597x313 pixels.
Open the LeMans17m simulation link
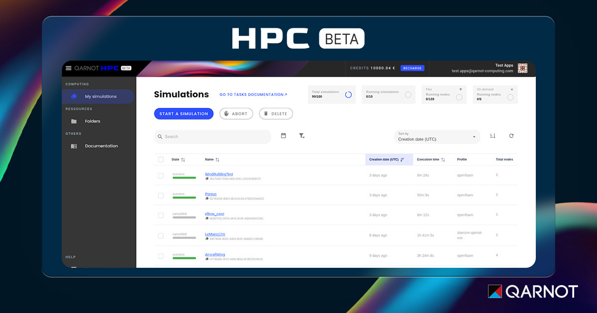[215, 234]
